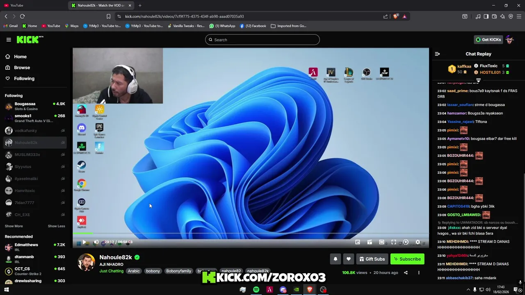Click the Get KICKs button
This screenshot has height=295, width=525.
488,40
